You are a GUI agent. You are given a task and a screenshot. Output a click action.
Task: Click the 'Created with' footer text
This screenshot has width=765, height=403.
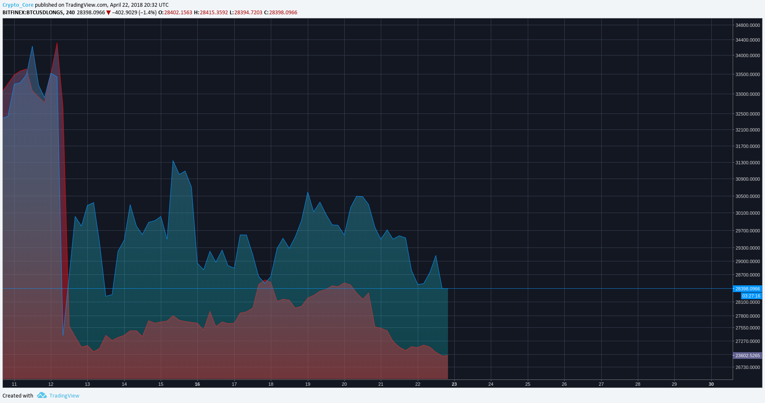[x=18, y=395]
